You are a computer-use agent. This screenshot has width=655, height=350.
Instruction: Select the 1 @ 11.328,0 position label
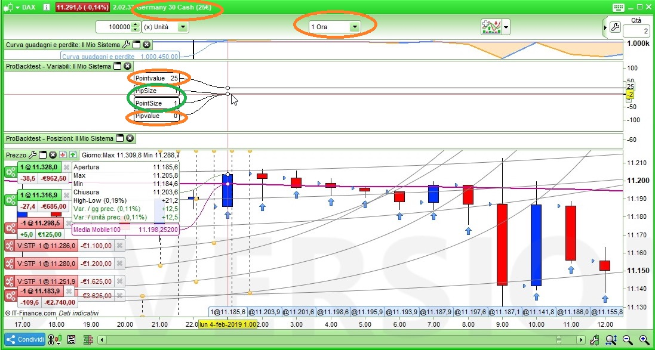[39, 167]
